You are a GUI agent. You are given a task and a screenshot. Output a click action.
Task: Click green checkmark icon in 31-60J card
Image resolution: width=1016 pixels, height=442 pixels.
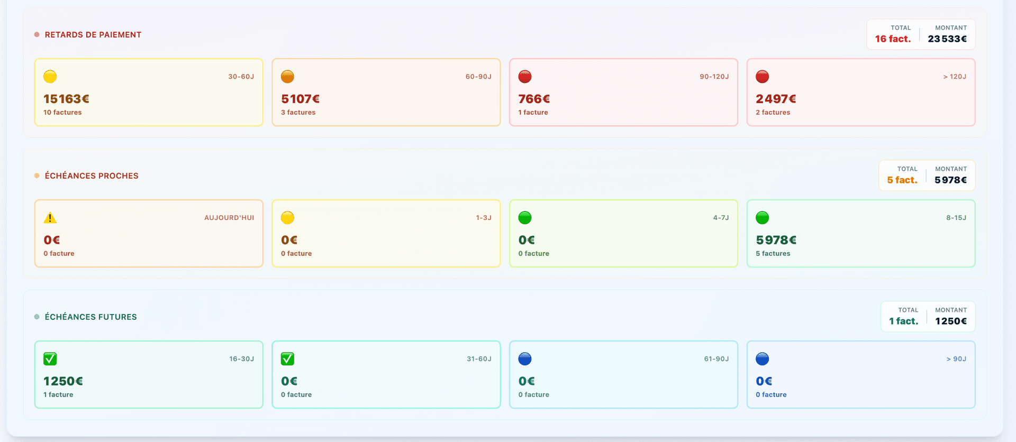click(287, 359)
